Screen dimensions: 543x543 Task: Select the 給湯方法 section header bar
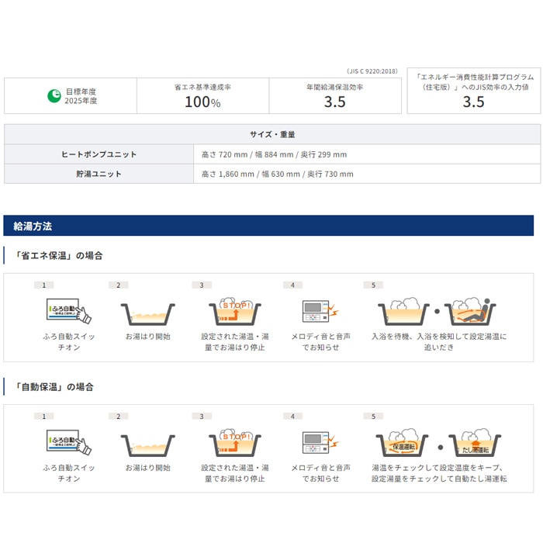coord(268,227)
